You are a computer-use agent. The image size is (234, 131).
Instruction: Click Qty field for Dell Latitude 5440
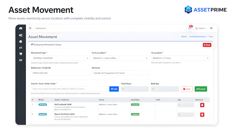[x=186, y=105]
